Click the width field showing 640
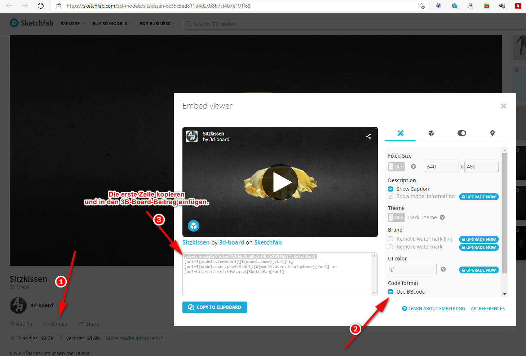This screenshot has height=356, width=526. point(442,167)
